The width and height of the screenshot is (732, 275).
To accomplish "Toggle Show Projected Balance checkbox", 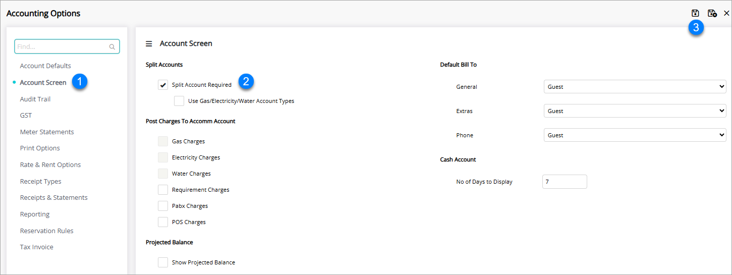I will 163,262.
